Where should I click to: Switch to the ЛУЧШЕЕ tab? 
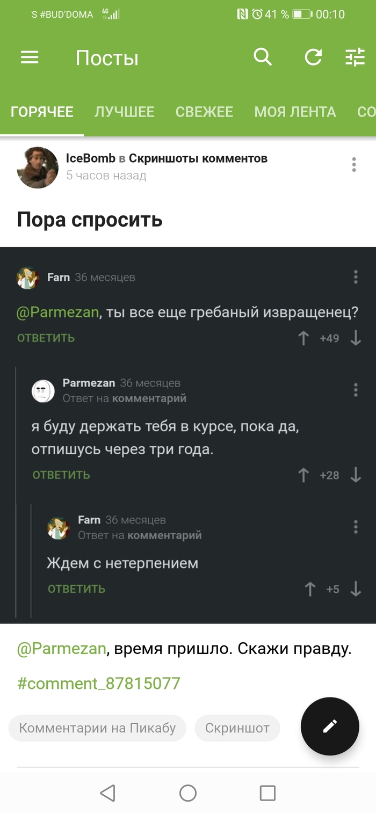point(125,112)
